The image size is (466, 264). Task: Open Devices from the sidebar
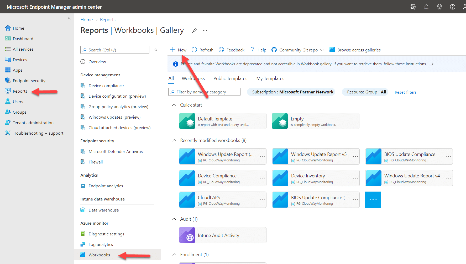[x=19, y=59]
